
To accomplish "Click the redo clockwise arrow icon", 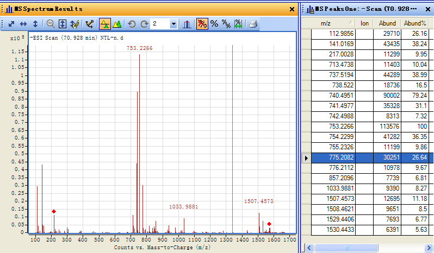I will click(x=144, y=24).
